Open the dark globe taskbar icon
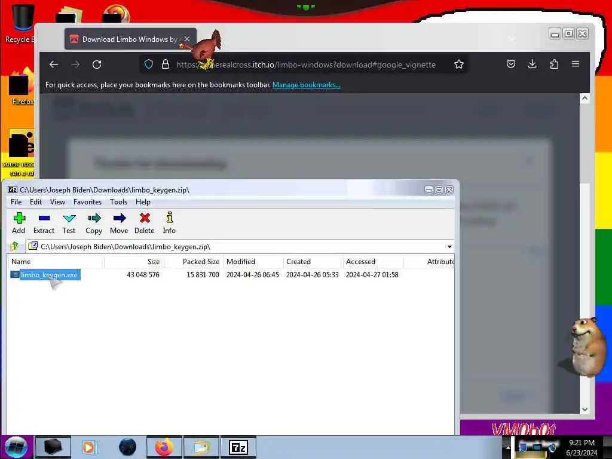612x459 pixels. (128, 447)
